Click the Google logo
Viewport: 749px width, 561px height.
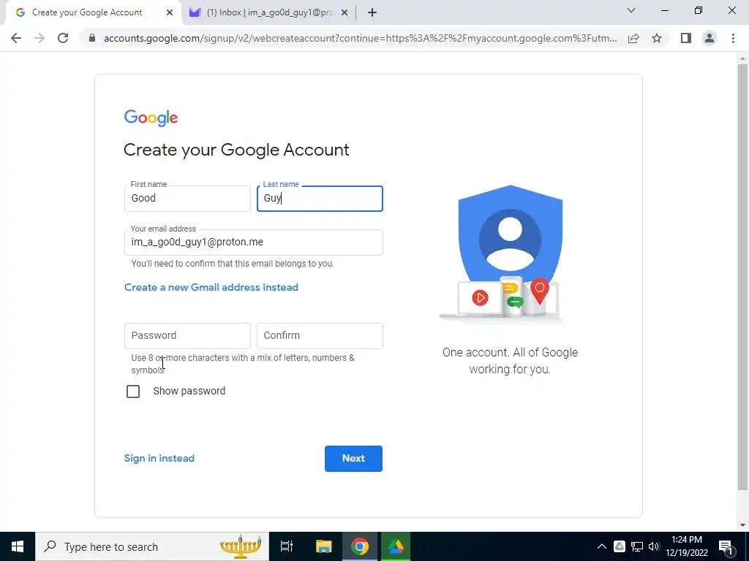151,118
